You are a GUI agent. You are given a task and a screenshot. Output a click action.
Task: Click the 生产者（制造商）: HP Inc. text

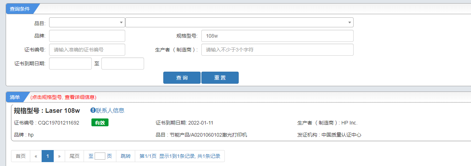pyautogui.click(x=327, y=123)
